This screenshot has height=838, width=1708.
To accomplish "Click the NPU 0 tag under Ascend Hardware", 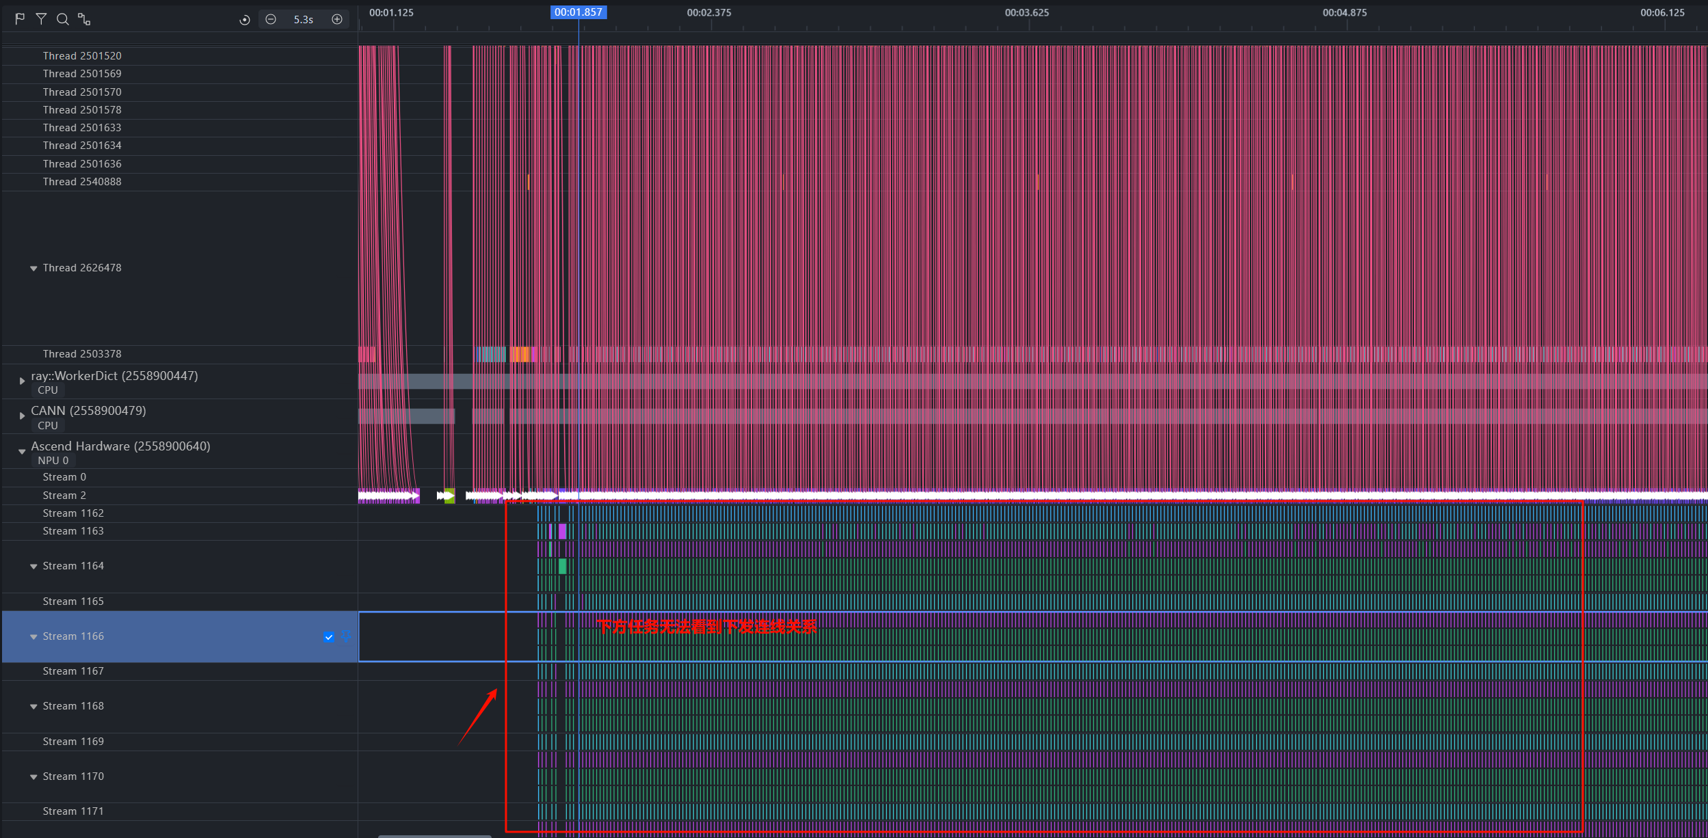I will click(53, 461).
